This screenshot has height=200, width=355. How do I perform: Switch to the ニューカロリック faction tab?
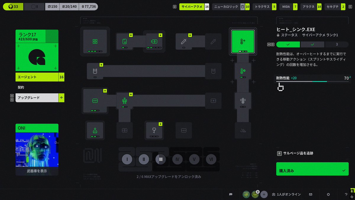click(x=231, y=7)
